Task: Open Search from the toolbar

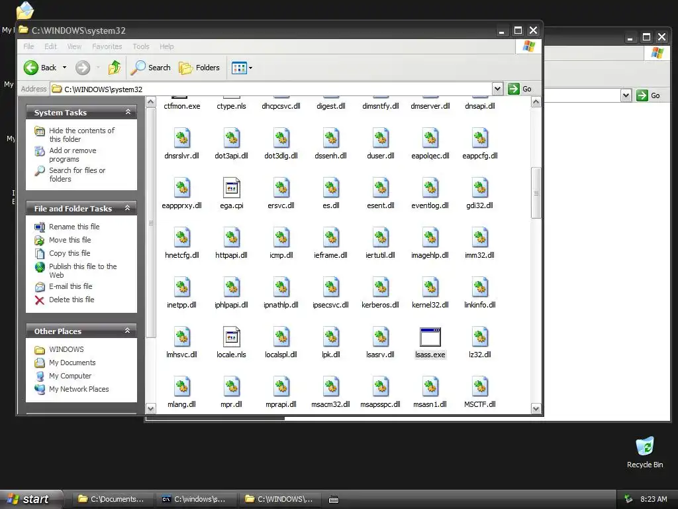Action: point(150,68)
